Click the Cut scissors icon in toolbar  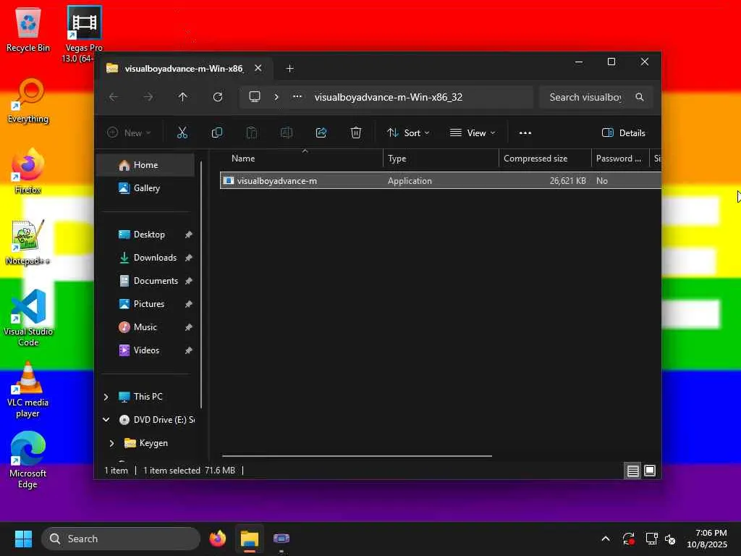(182, 133)
